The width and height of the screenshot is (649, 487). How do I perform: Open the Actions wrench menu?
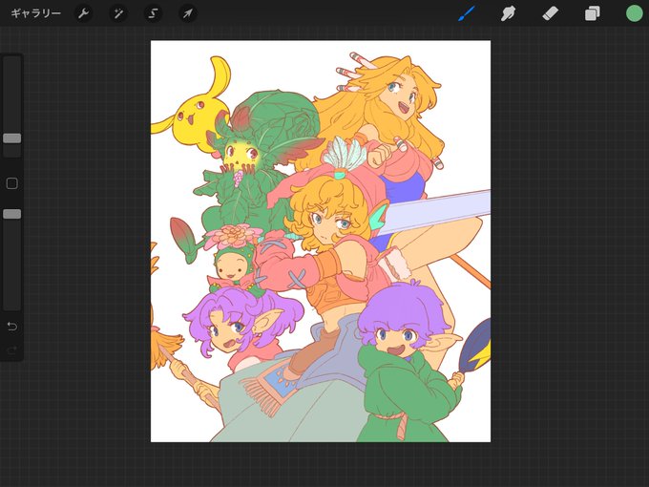click(x=83, y=13)
